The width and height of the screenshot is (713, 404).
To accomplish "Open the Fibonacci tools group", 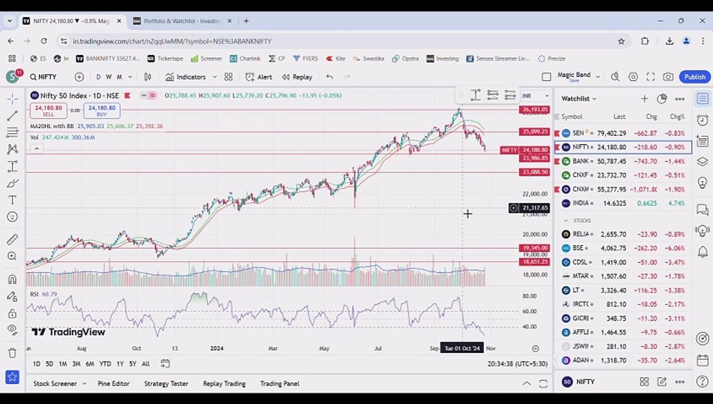I will click(12, 132).
